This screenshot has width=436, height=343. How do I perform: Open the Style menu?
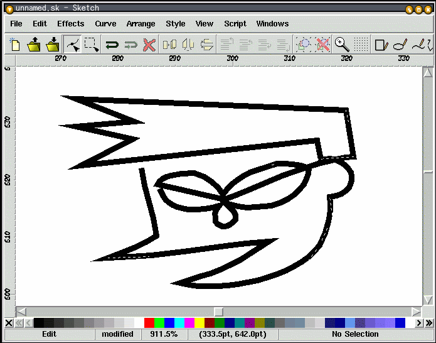tap(176, 24)
